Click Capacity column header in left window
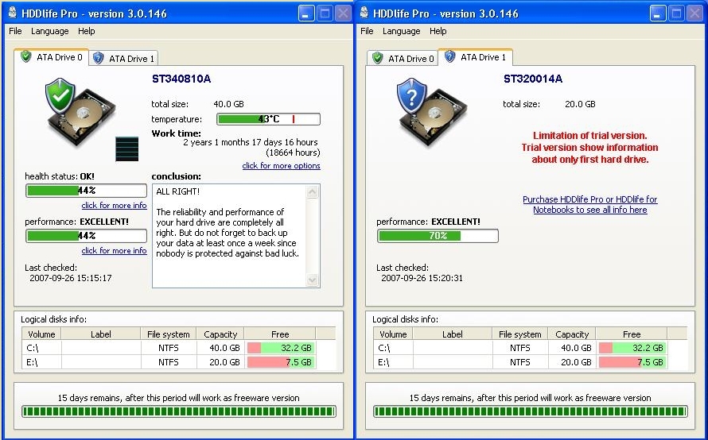The height and width of the screenshot is (440, 708). click(x=220, y=334)
